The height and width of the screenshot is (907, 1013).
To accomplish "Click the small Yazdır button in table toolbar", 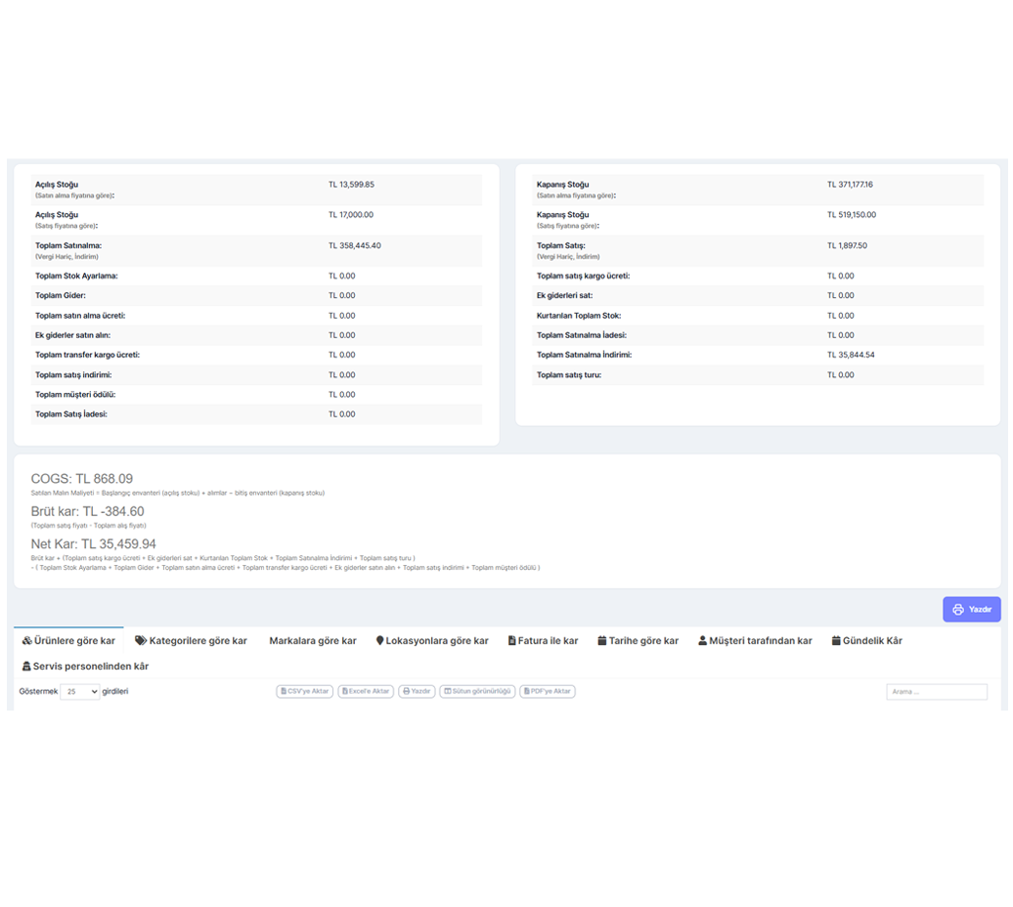I will (x=417, y=691).
